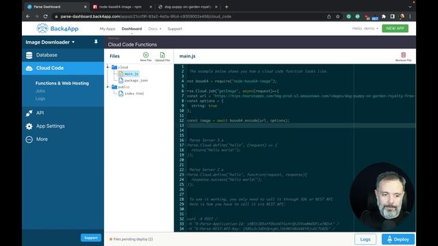Click the Files pending deploy status
438x246 pixels.
pyautogui.click(x=131, y=239)
